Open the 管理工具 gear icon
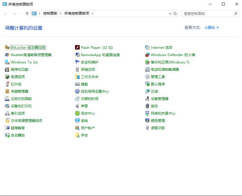Viewport: 242px width, 196px height. [x=147, y=77]
